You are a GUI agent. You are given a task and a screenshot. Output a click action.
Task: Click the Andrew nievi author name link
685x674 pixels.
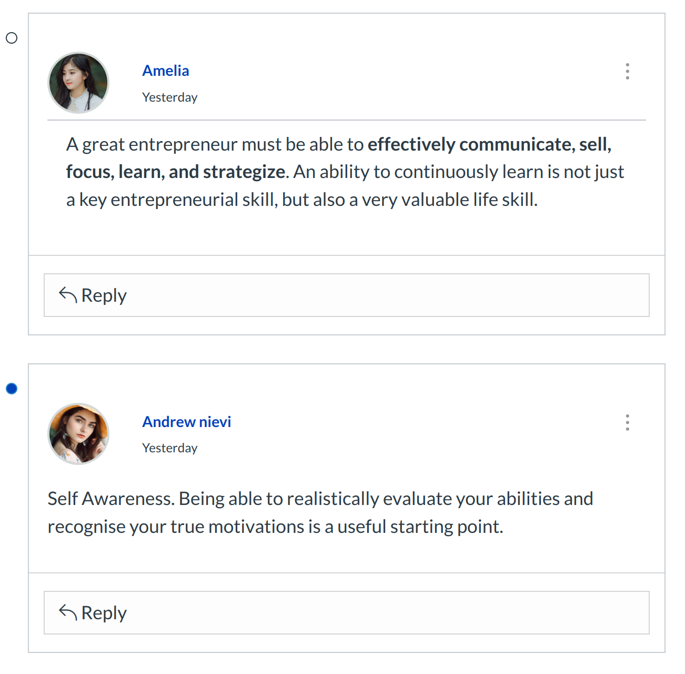187,422
